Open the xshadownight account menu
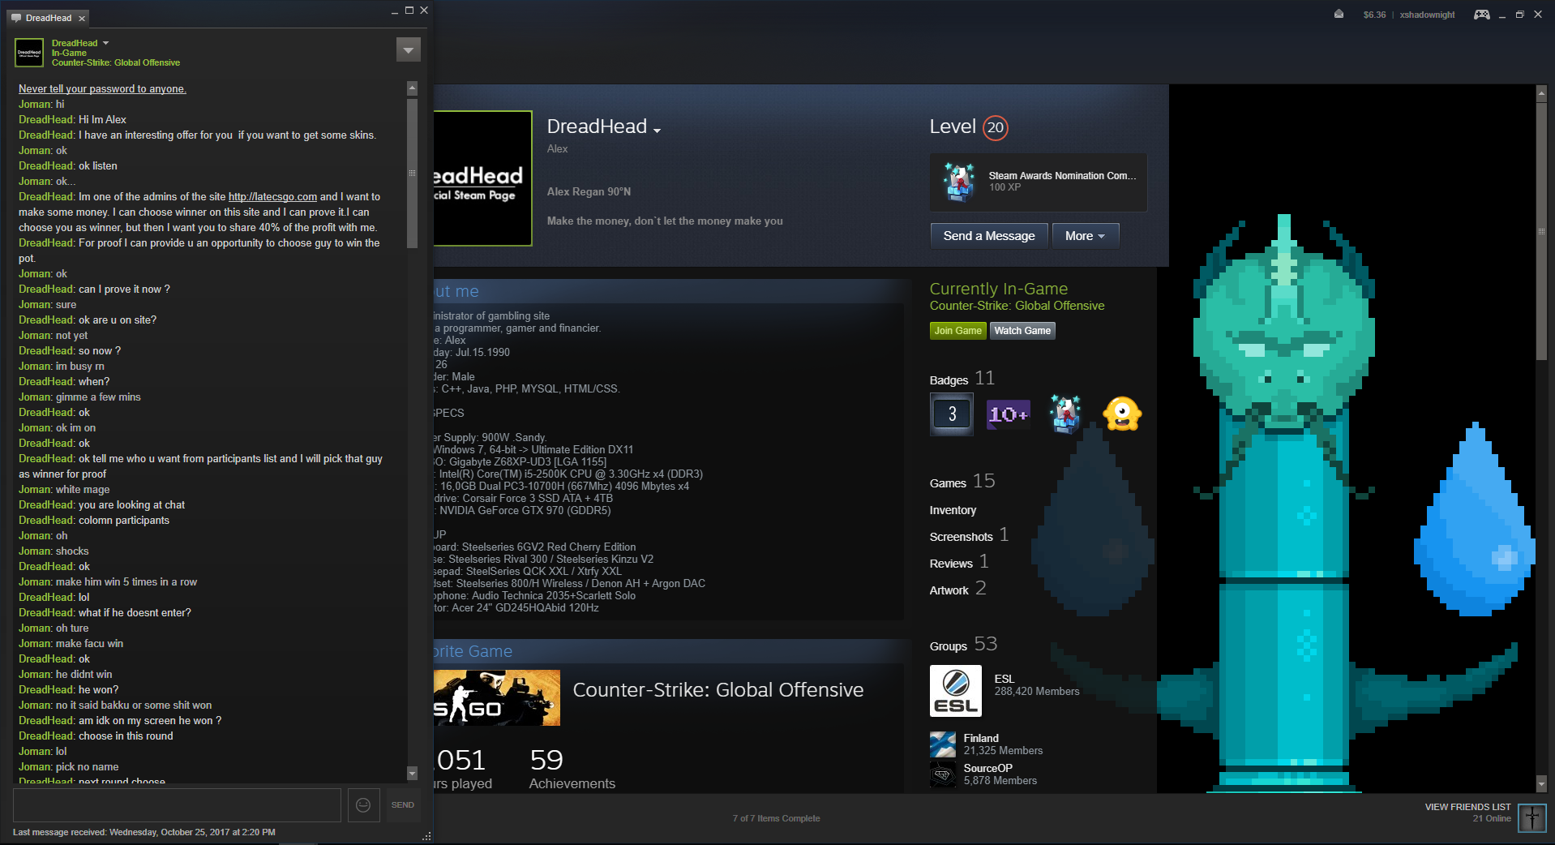Image resolution: width=1555 pixels, height=845 pixels. (1427, 15)
